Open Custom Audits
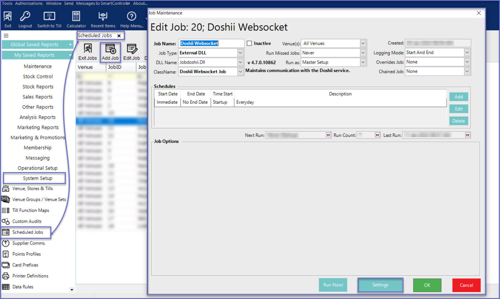The height and width of the screenshot is (299, 500). pyautogui.click(x=27, y=221)
